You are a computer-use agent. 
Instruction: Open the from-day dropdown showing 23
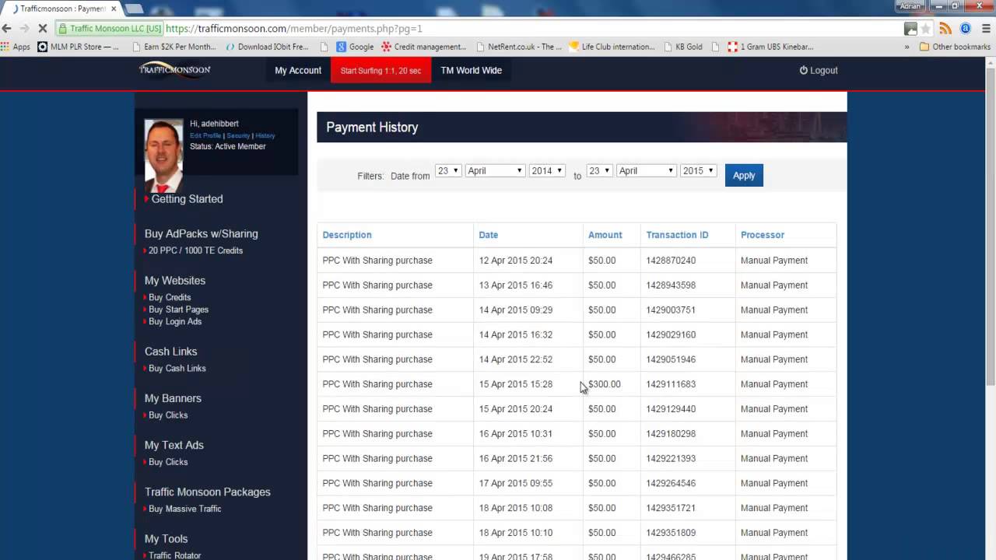point(448,170)
